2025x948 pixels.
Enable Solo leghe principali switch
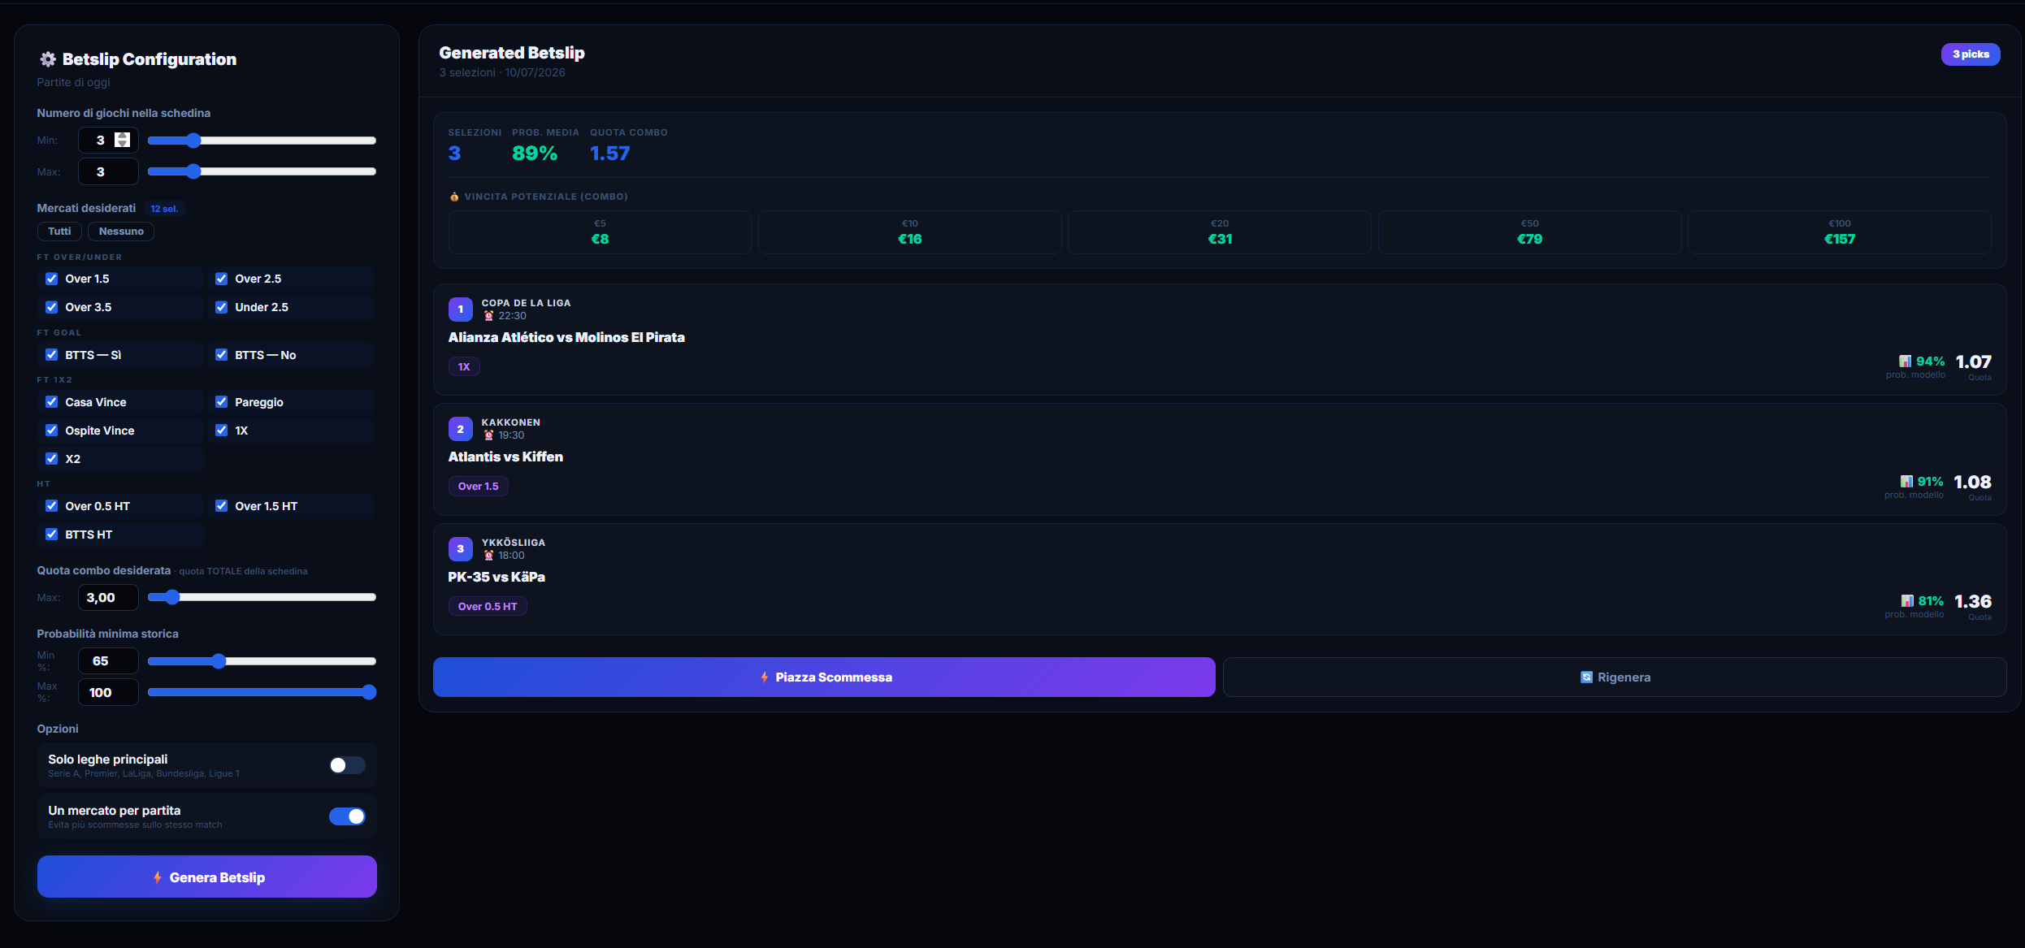click(347, 765)
